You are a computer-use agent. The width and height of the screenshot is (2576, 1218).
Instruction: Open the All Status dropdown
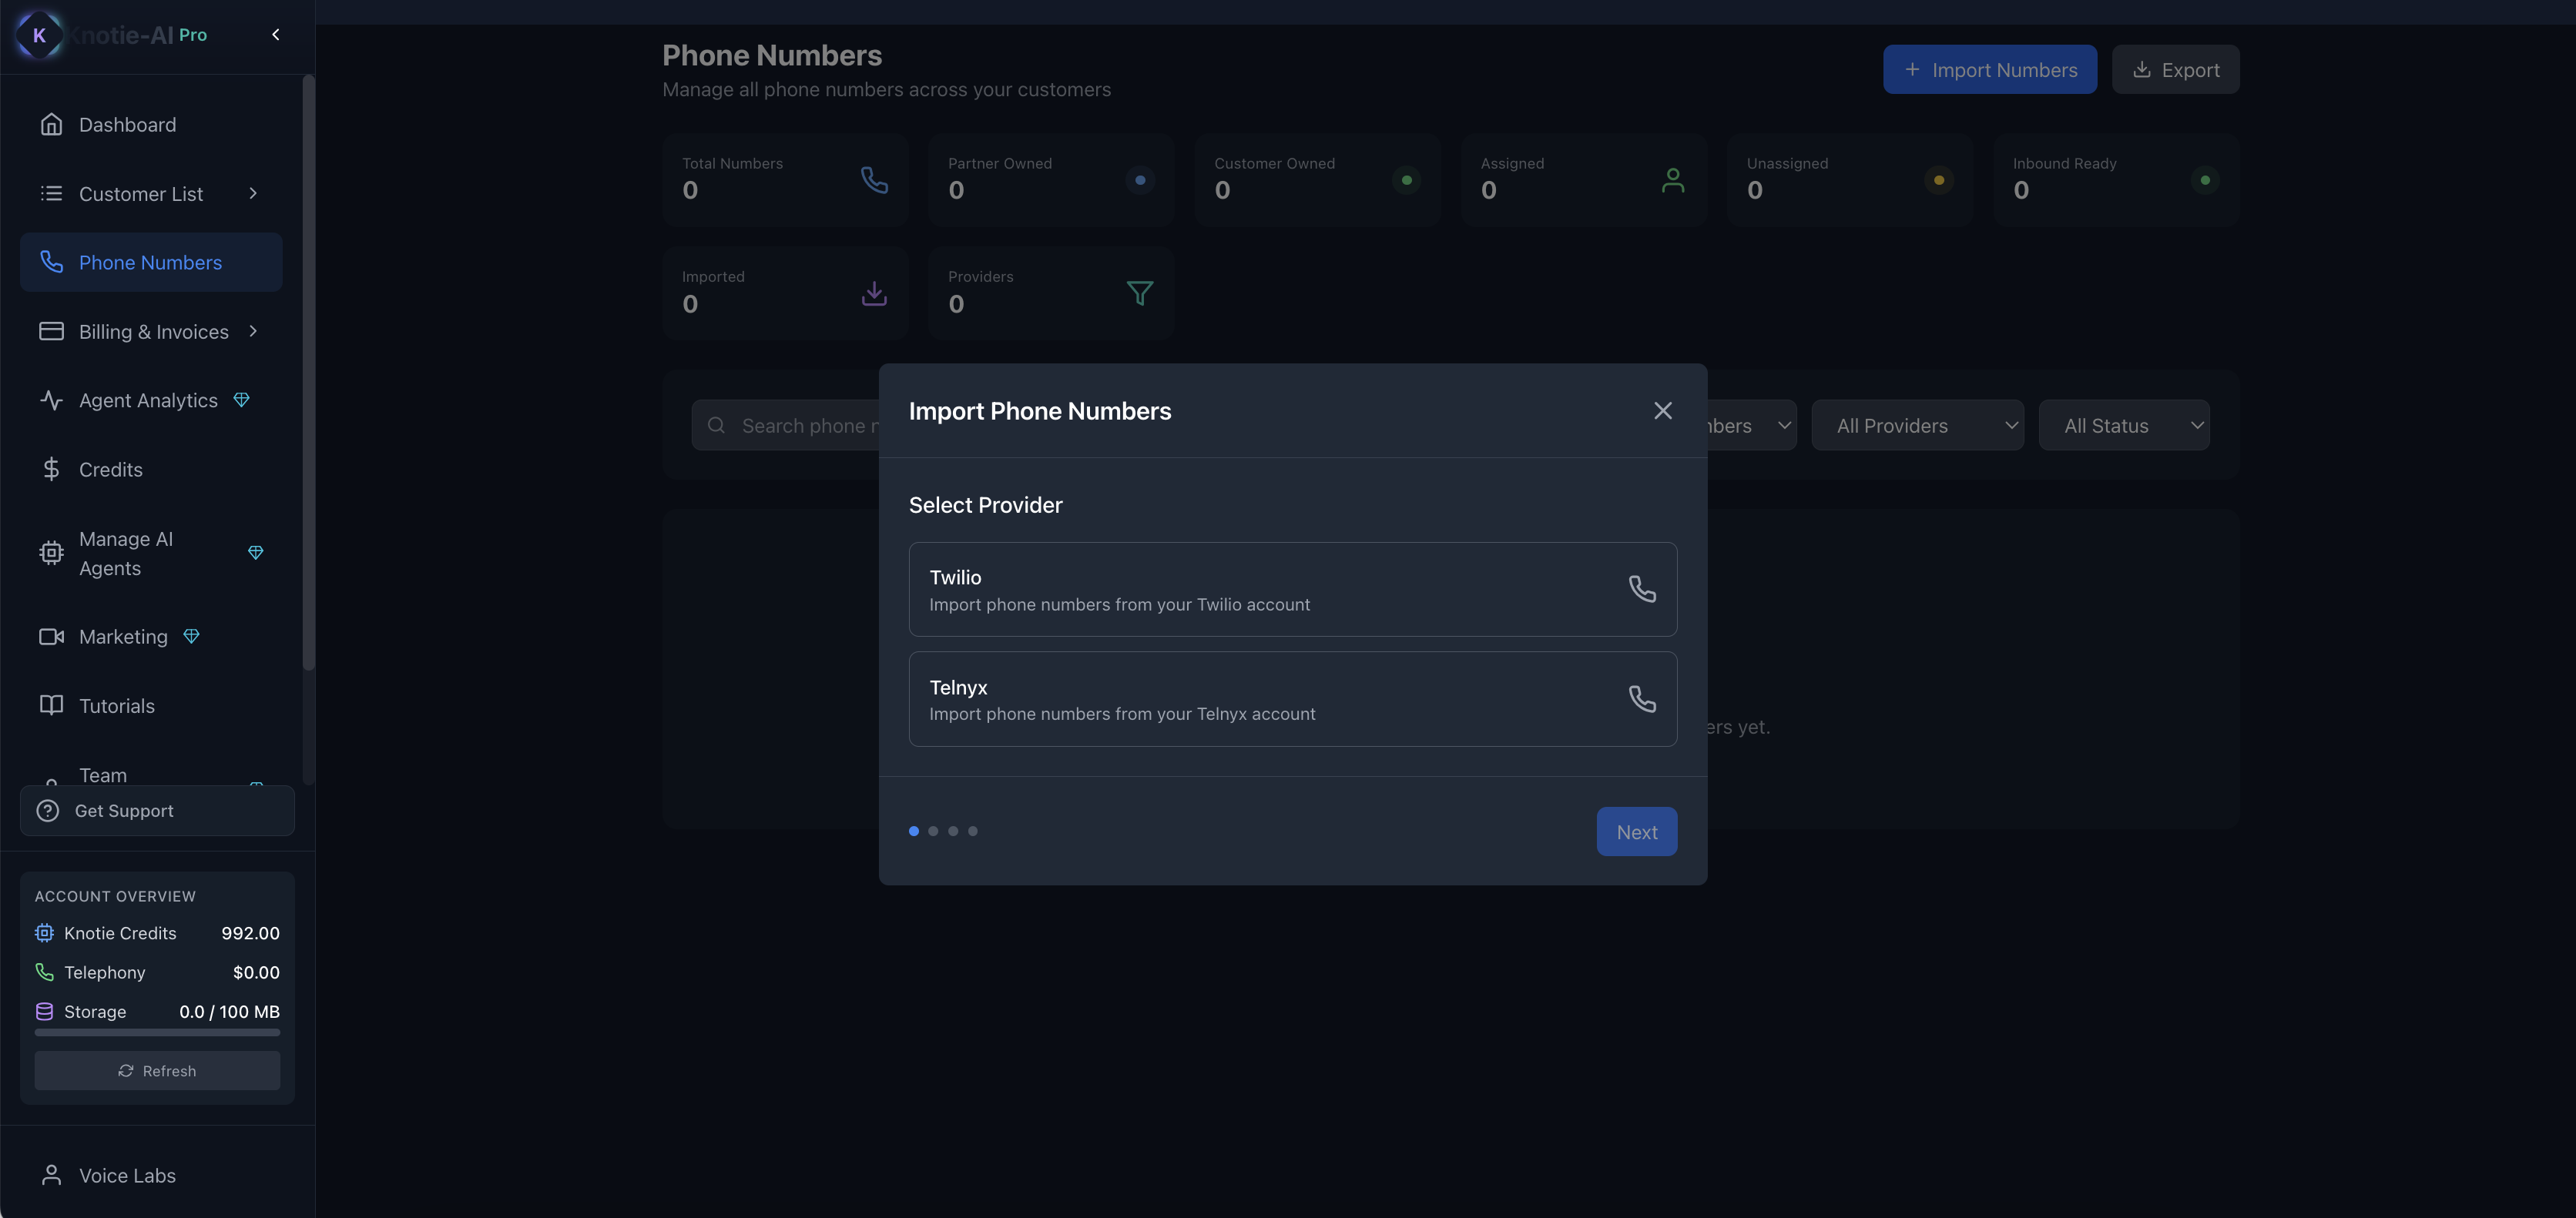pos(2123,426)
